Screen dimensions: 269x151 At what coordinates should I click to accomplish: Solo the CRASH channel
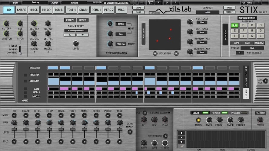pyautogui.click(x=85, y=142)
